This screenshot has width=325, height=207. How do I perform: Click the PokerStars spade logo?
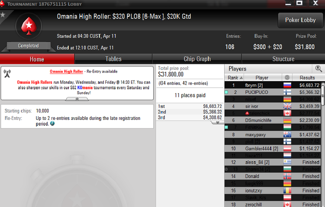tap(29, 26)
